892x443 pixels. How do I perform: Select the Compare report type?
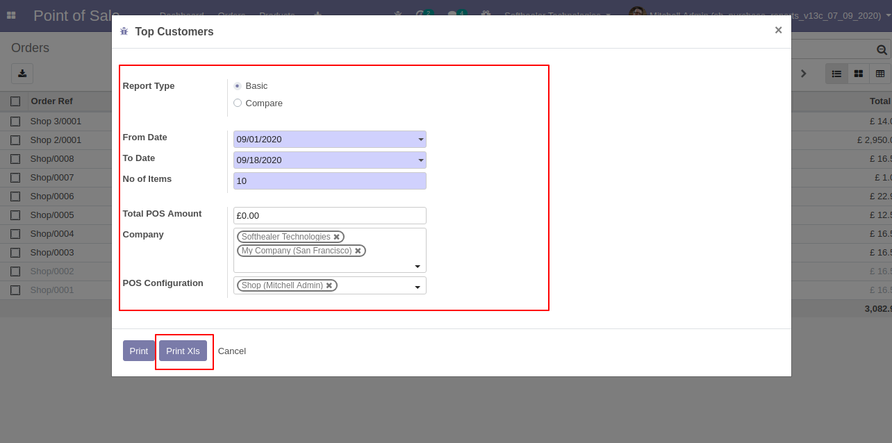pos(238,103)
